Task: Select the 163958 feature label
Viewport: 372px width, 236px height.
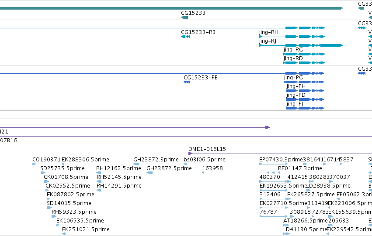Action: tap(212, 168)
